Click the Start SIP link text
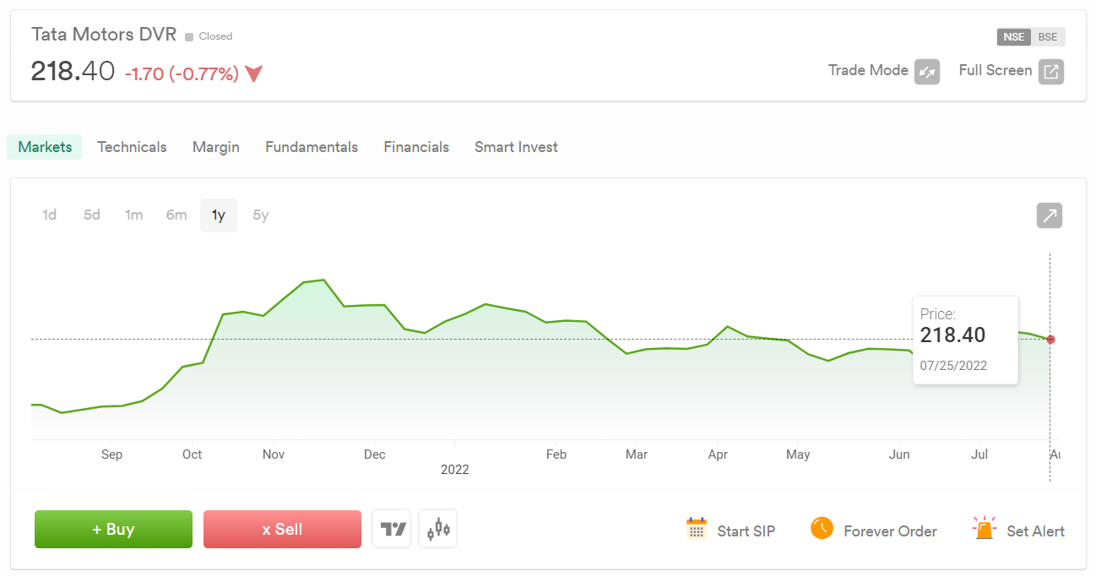The height and width of the screenshot is (577, 1096). click(746, 531)
